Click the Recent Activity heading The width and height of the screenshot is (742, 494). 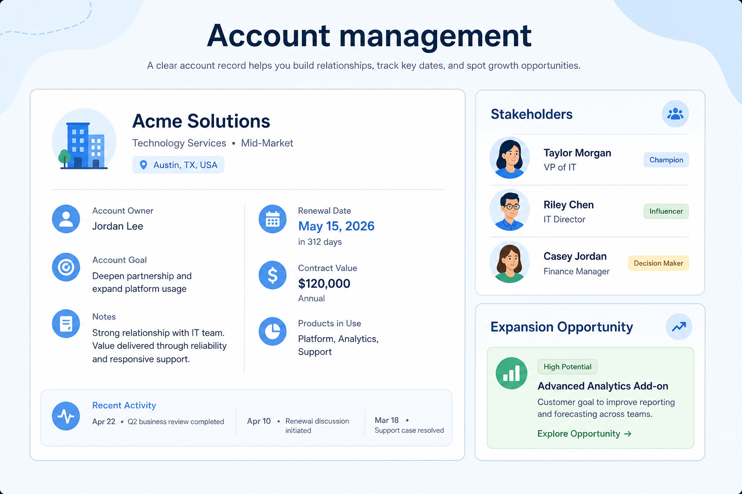124,406
